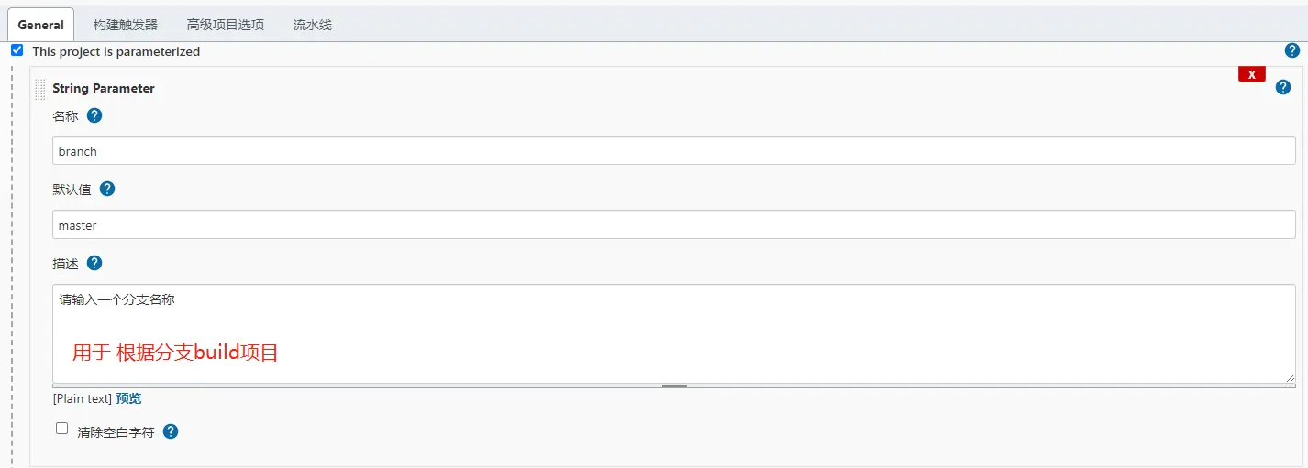Click the 预览 preview link
The height and width of the screenshot is (468, 1308).
(x=128, y=398)
